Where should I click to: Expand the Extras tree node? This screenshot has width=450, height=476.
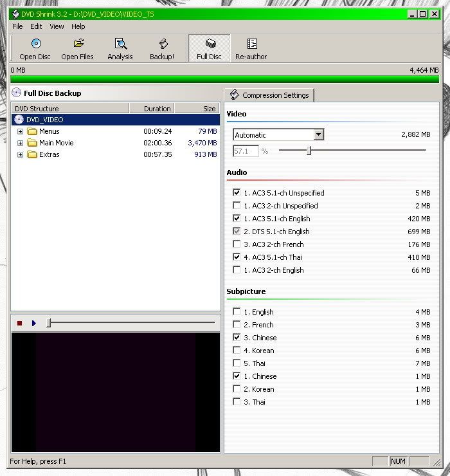pos(20,154)
